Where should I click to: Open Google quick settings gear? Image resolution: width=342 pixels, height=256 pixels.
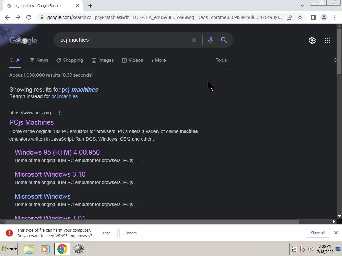pyautogui.click(x=312, y=40)
